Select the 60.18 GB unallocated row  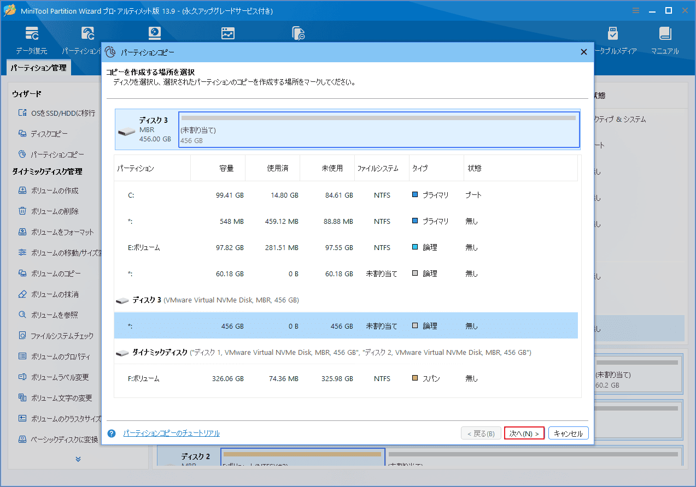pos(346,274)
